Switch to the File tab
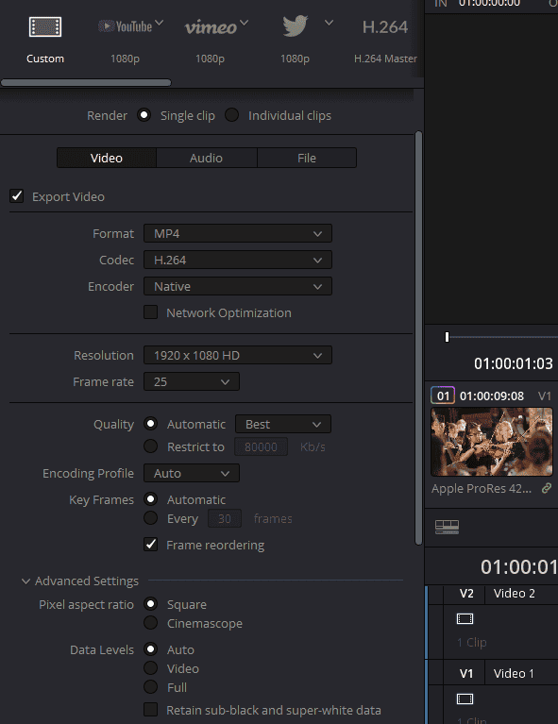Screen dimensions: 558x724 coord(307,158)
